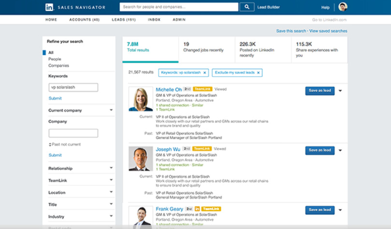Save Joseph Wu as lead
Viewport: 391px width, 229px height.
(x=319, y=151)
